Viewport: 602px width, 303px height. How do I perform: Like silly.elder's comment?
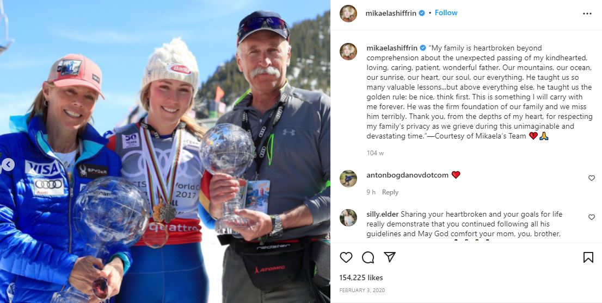tap(592, 217)
